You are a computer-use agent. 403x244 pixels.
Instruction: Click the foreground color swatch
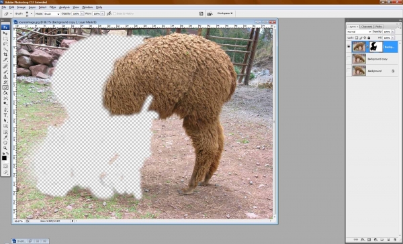tap(5, 158)
